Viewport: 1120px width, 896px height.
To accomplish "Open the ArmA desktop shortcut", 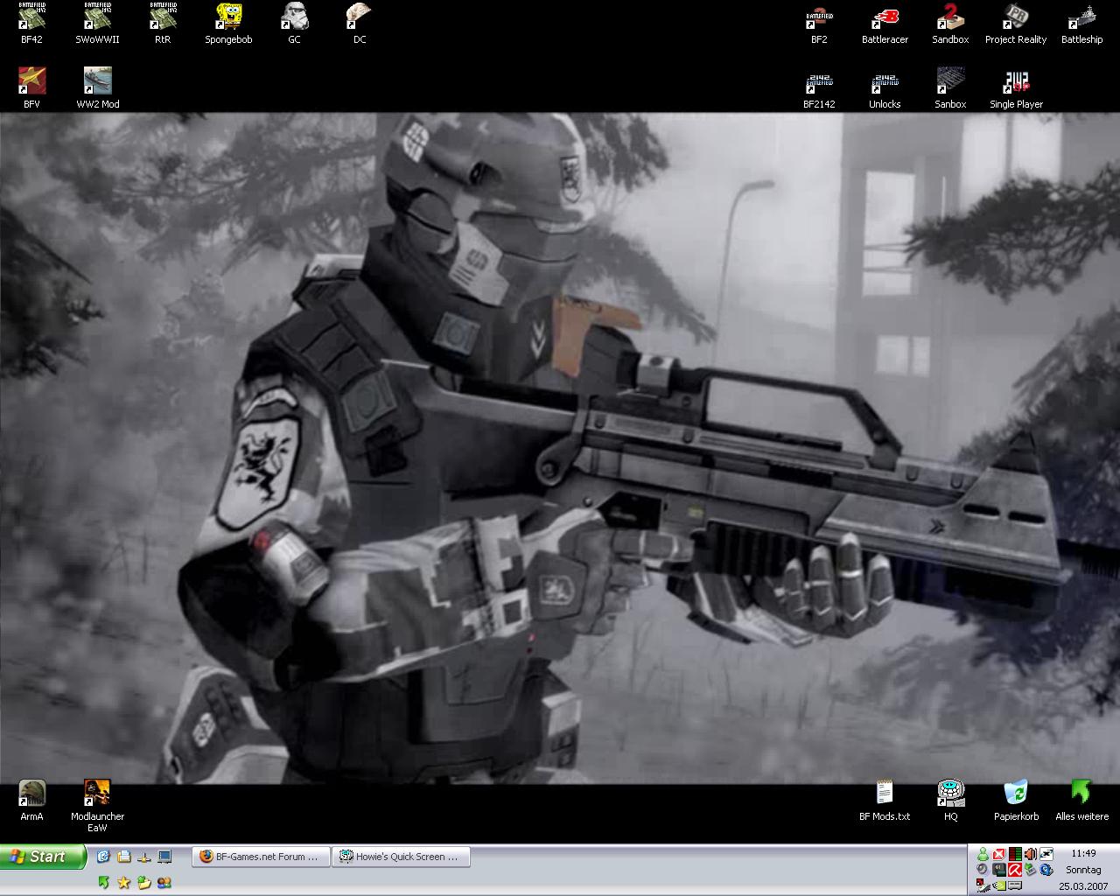I will coord(31,801).
